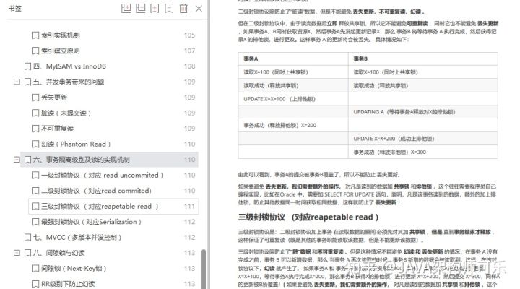
Task: Click bookmark icon beside 幻读（Phantom Read）
Action: 36,144
